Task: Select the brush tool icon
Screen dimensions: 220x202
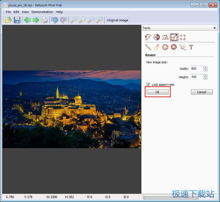Action: pyautogui.click(x=157, y=47)
